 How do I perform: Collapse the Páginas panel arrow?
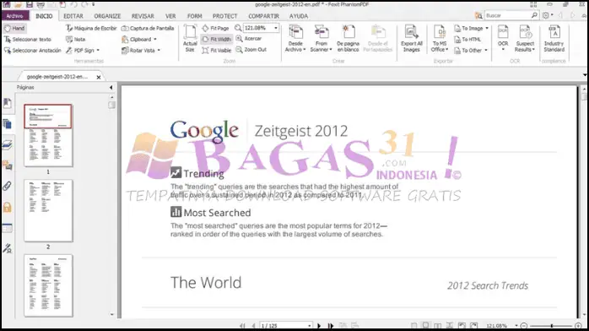tap(111, 88)
